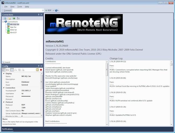175x133 pixels.
Task: Open the View menu
Action: 12,7
